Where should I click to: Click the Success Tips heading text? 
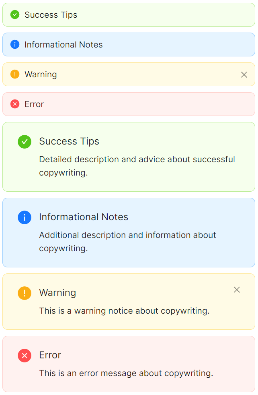pyautogui.click(x=69, y=141)
